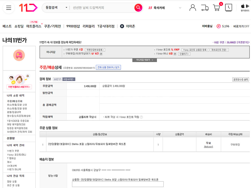The height and width of the screenshot is (188, 251).
Task: Expand 미니지갑 더보기 panel
Action: pos(145,60)
